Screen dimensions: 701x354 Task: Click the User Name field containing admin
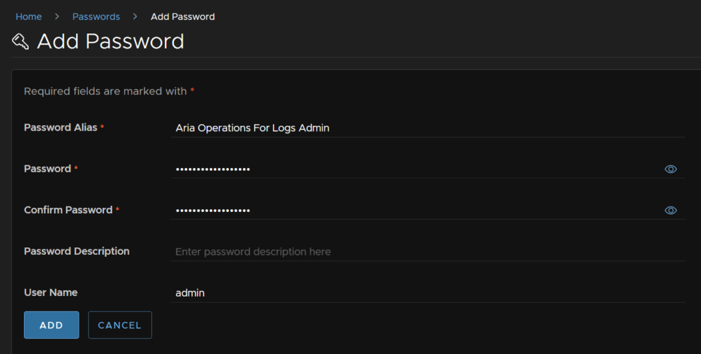(x=428, y=293)
